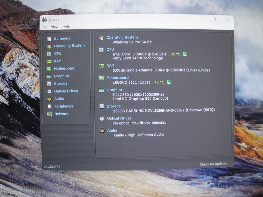The height and width of the screenshot is (197, 263).
Task: Go to the CPU section in sidebar
Action: pos(58,53)
